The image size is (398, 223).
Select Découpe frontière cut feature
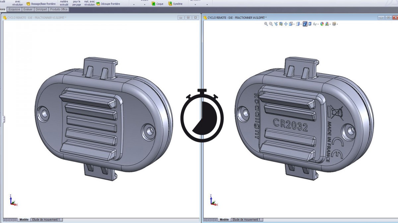98,4
